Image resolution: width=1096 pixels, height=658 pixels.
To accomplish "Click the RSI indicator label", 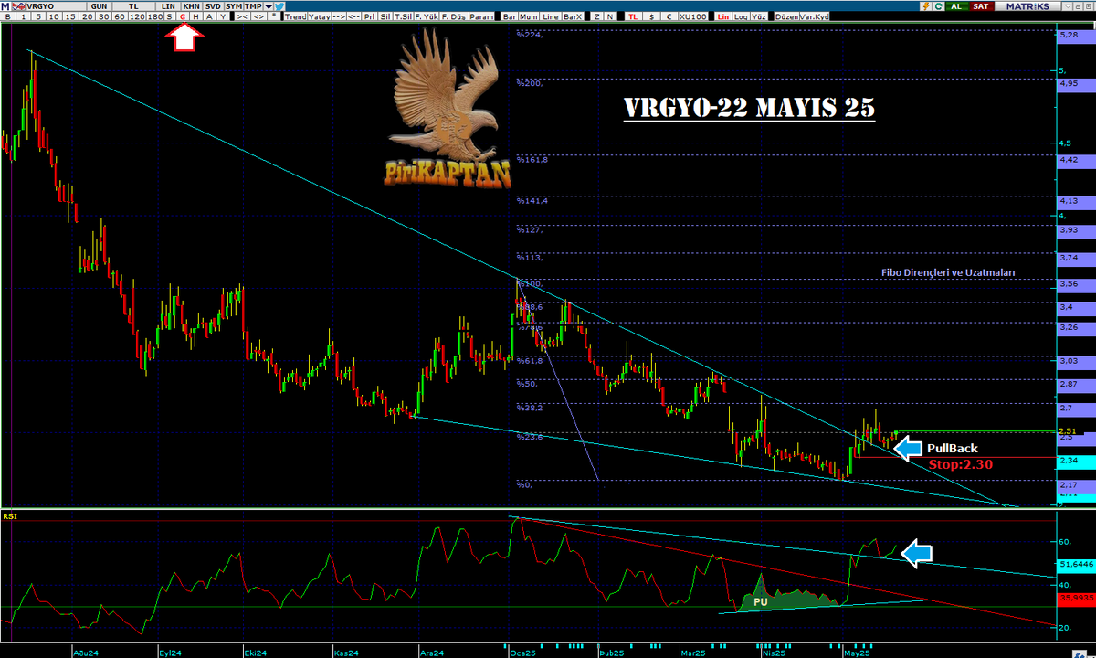I will click(10, 516).
